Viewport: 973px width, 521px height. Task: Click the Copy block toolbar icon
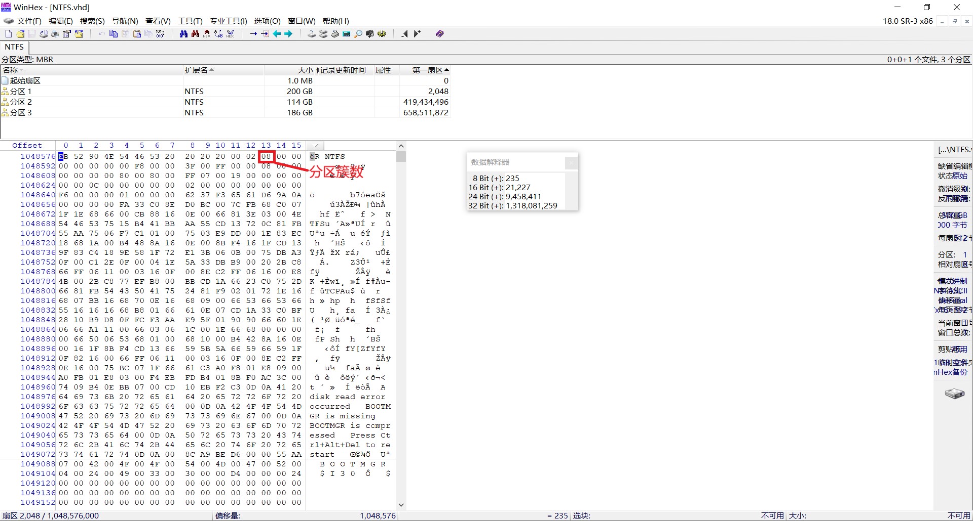pyautogui.click(x=114, y=34)
